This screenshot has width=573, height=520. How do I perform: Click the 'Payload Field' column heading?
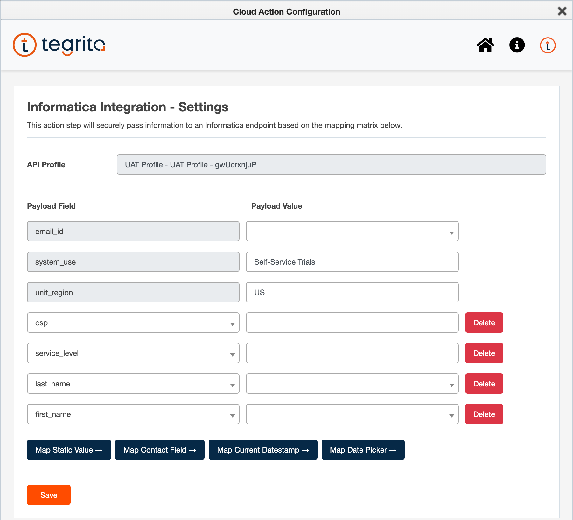(51, 206)
